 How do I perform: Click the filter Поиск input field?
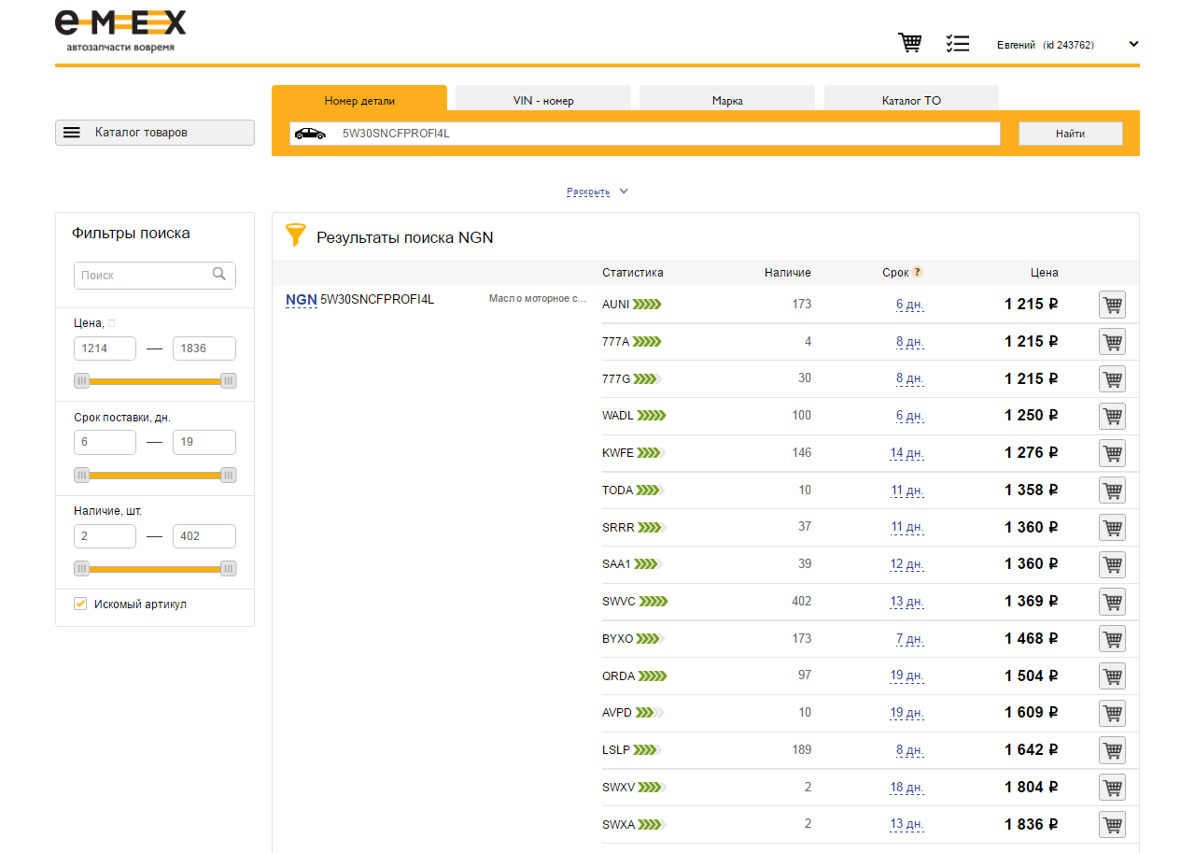(x=155, y=276)
